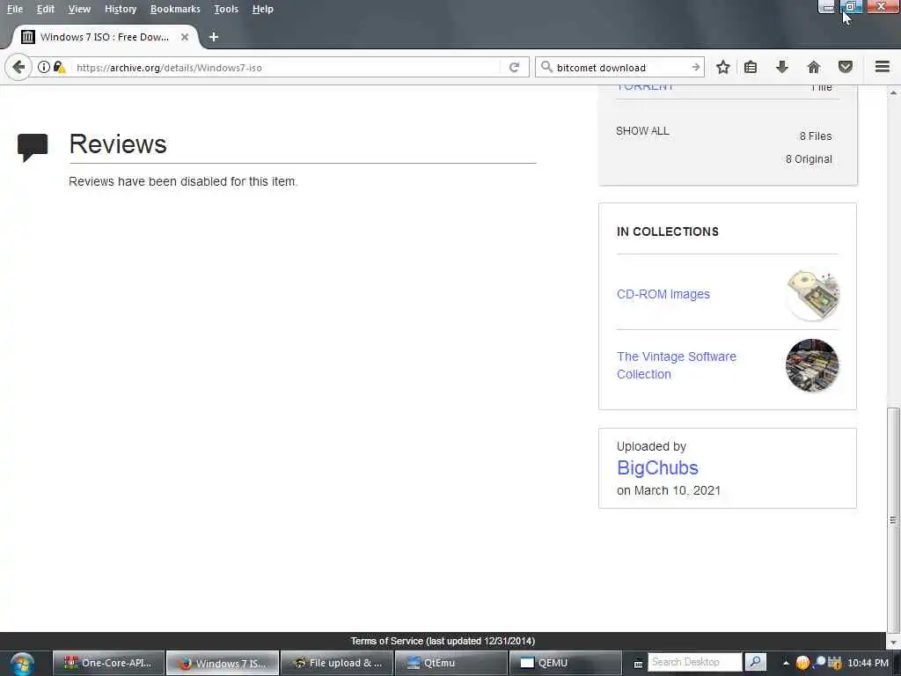
Task: Open the BigChubs uploader profile link
Action: (657, 467)
